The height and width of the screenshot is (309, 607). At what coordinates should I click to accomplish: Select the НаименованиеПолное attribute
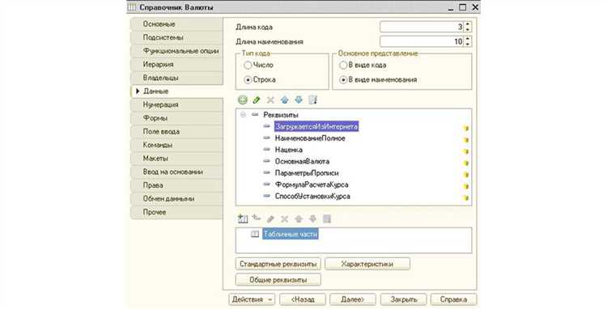[310, 138]
